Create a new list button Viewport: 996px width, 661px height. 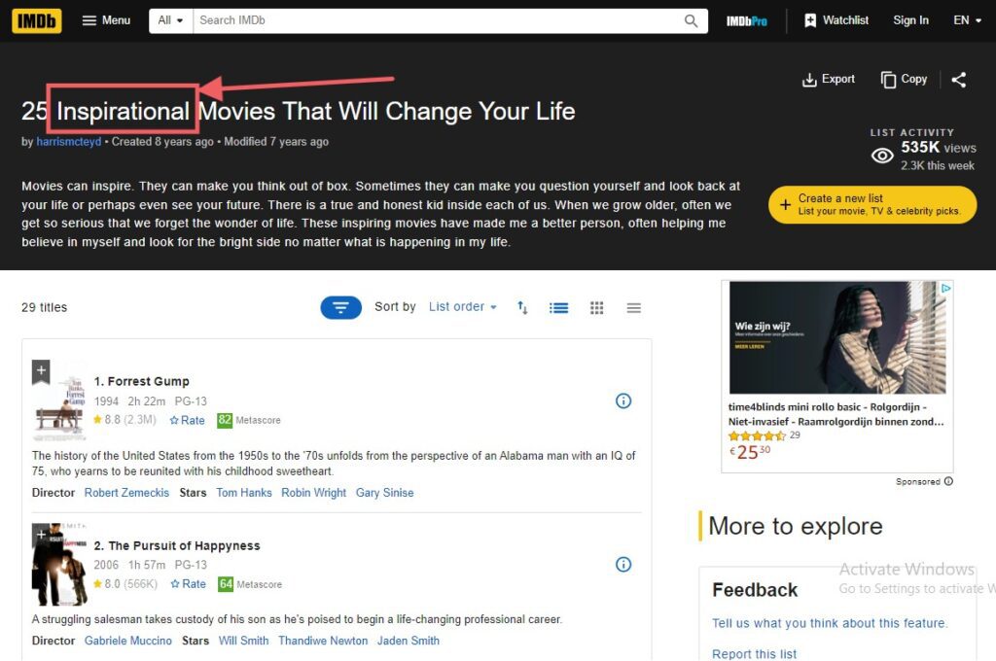point(872,204)
